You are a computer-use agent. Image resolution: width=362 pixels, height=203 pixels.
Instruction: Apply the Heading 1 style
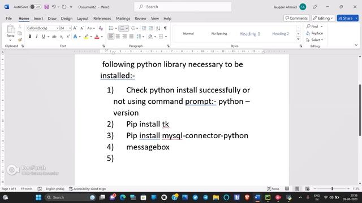coord(249,34)
